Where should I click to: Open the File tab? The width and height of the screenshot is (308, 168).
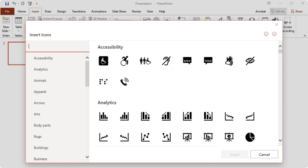click(x=7, y=11)
